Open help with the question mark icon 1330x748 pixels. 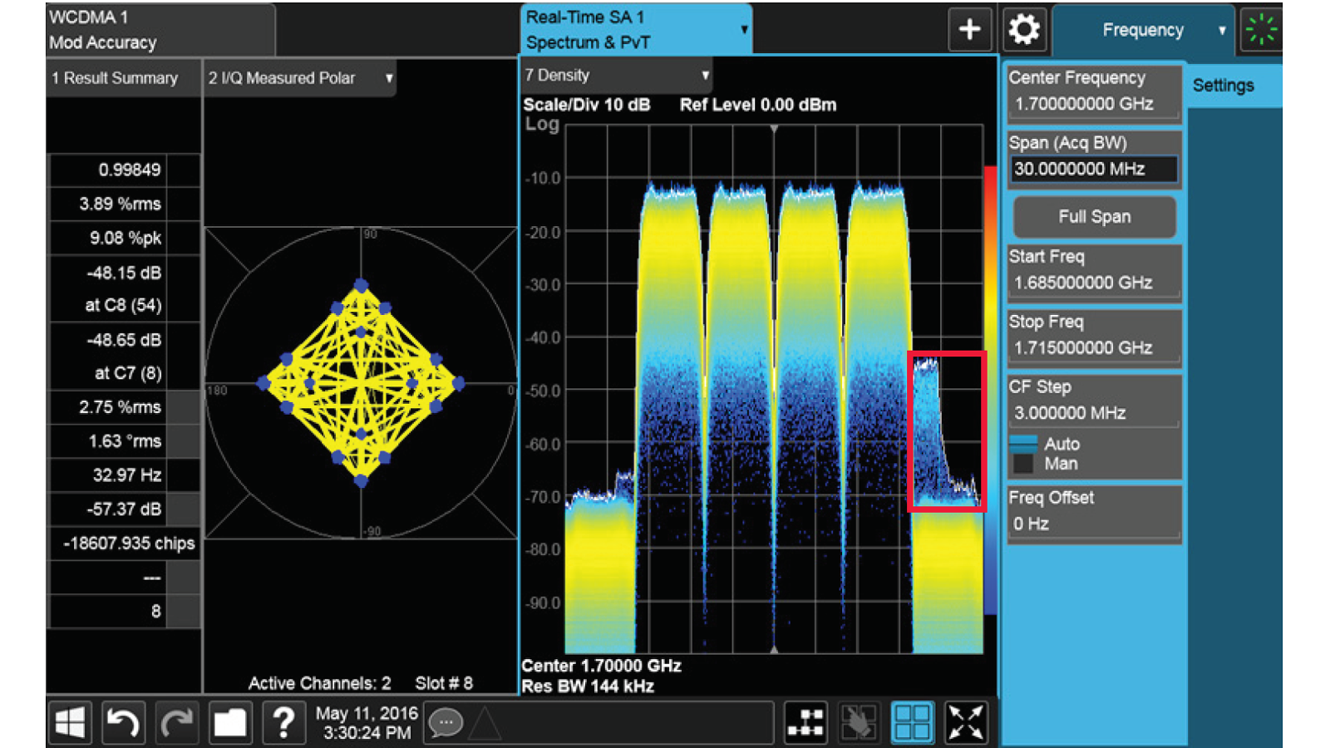(283, 722)
